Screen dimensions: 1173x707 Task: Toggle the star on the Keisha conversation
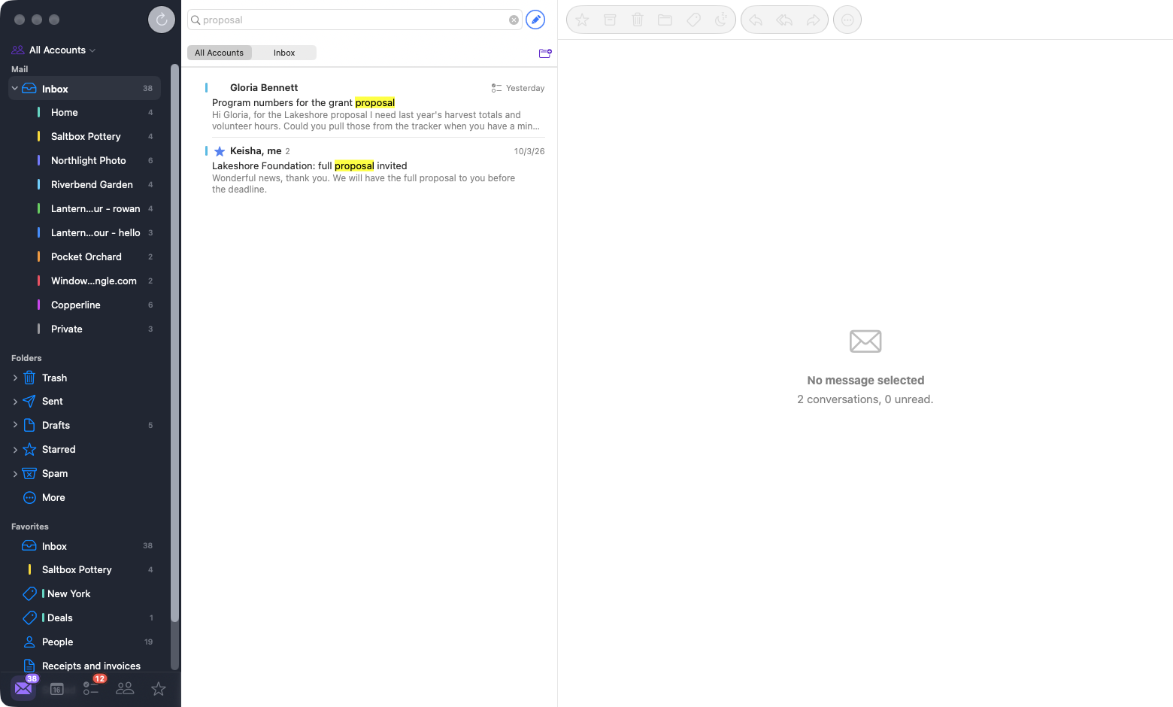coord(220,151)
